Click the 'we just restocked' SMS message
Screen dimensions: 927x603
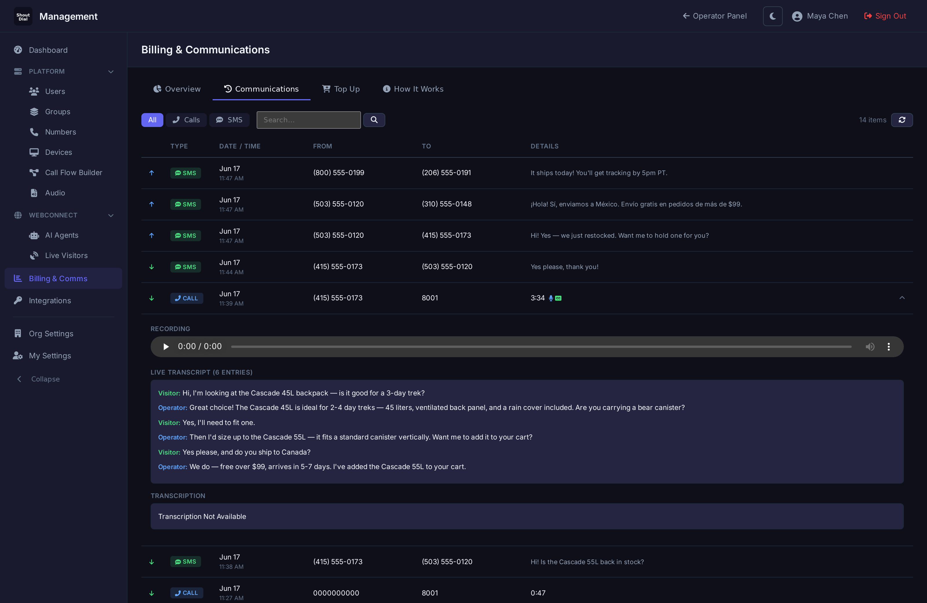click(x=620, y=235)
